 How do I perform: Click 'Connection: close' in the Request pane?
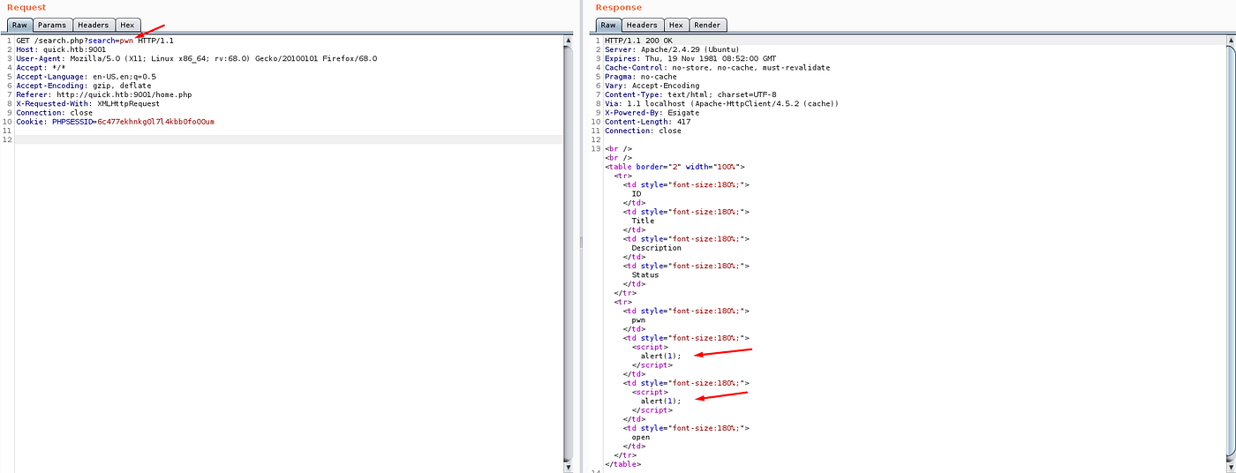point(54,113)
